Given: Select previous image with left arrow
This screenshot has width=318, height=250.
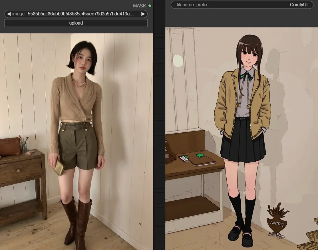Looking at the screenshot, I should pyautogui.click(x=9, y=14).
